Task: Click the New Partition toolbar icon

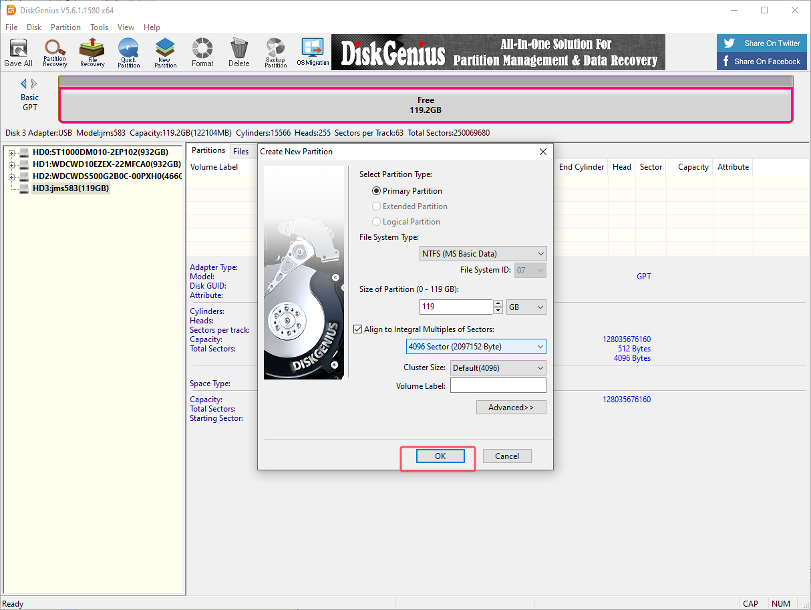Action: 165,52
